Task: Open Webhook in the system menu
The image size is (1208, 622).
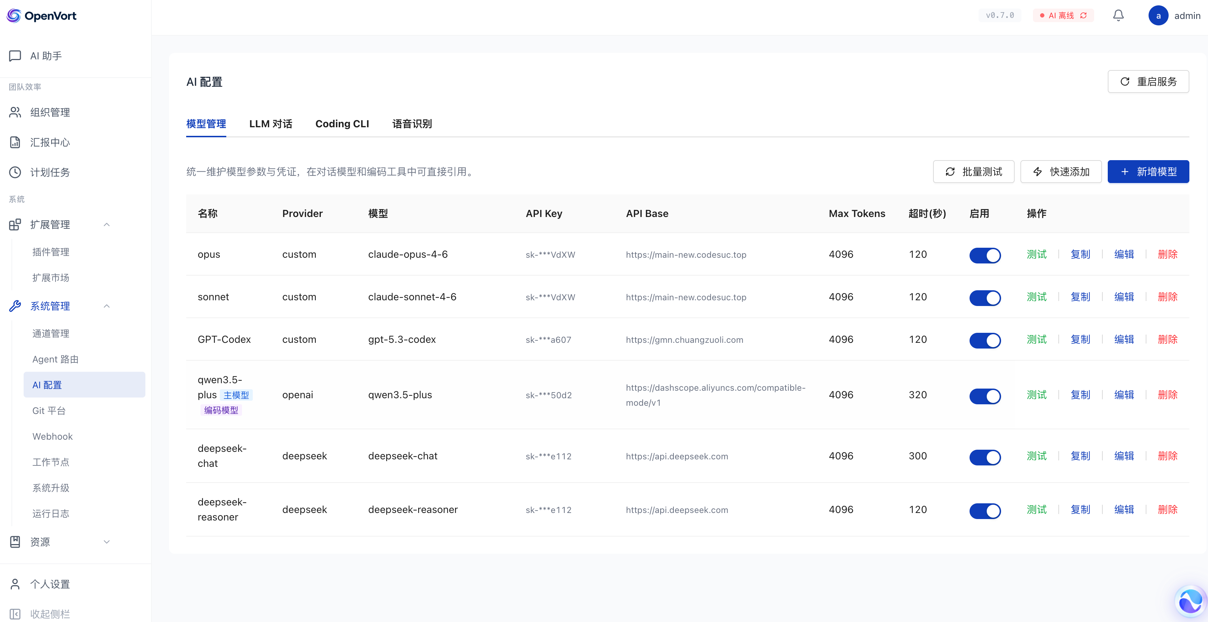Action: (x=53, y=436)
